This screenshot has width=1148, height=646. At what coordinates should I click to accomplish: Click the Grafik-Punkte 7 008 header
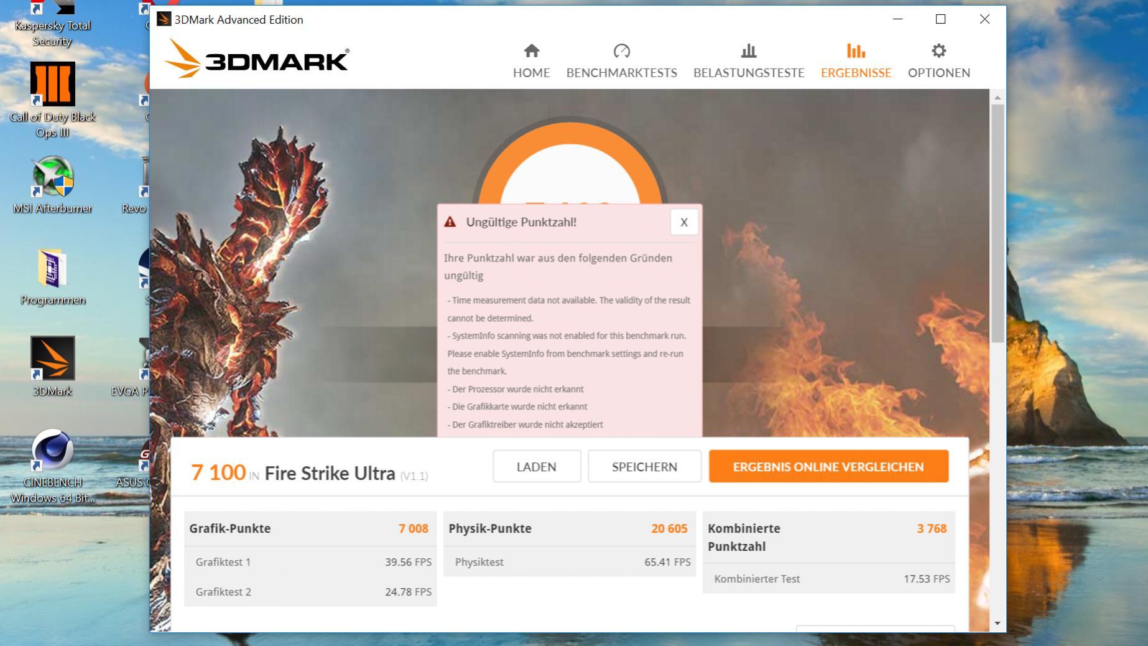310,528
